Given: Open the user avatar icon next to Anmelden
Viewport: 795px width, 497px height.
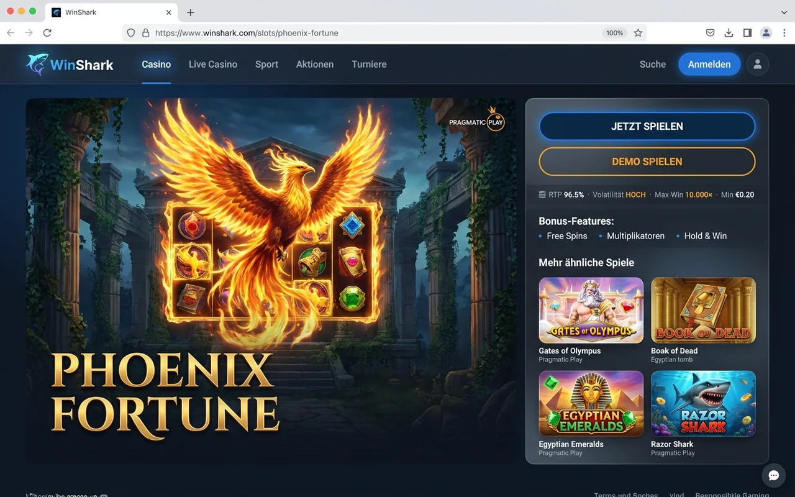Looking at the screenshot, I should (758, 64).
